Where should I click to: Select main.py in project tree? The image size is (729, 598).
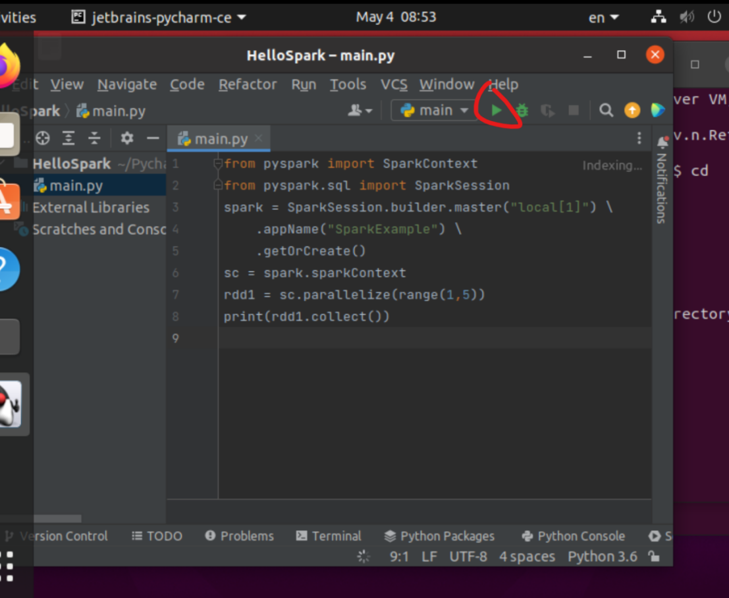[76, 186]
